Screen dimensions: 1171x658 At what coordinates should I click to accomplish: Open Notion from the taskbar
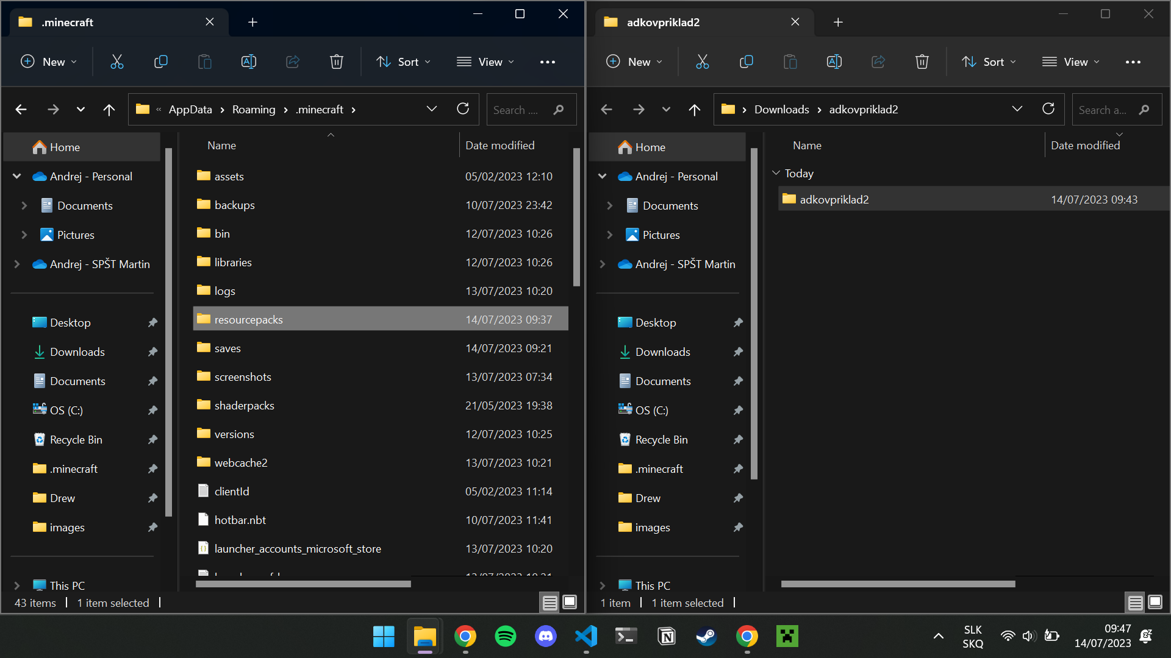666,636
